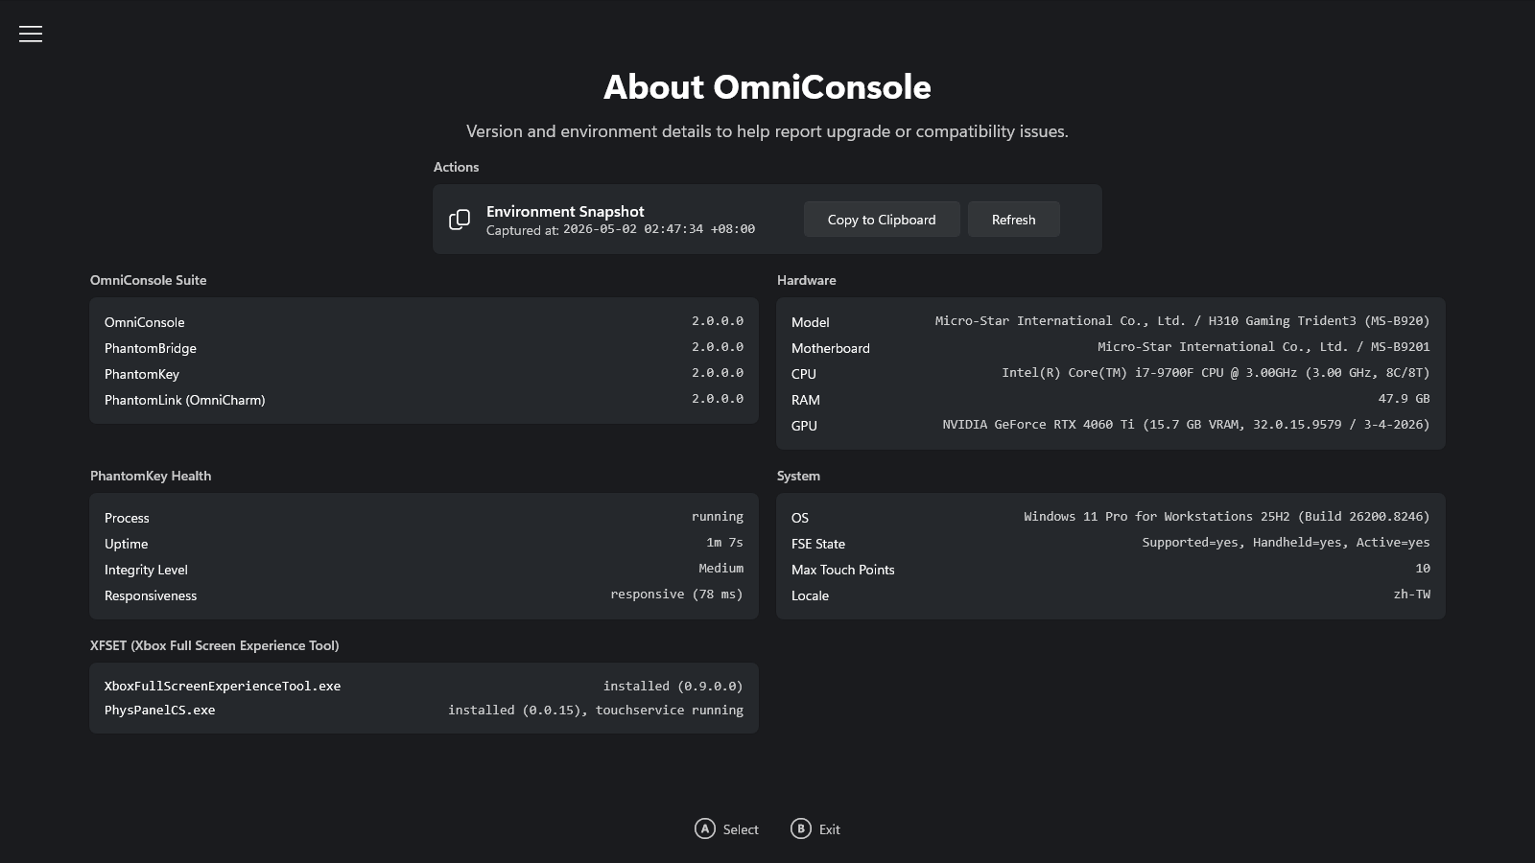Click the OS value Windows 11 Pro
Viewport: 1535px width, 863px height.
[x=1226, y=517]
